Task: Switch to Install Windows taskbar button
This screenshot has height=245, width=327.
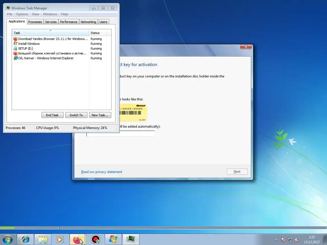Action: pyautogui.click(x=113, y=239)
